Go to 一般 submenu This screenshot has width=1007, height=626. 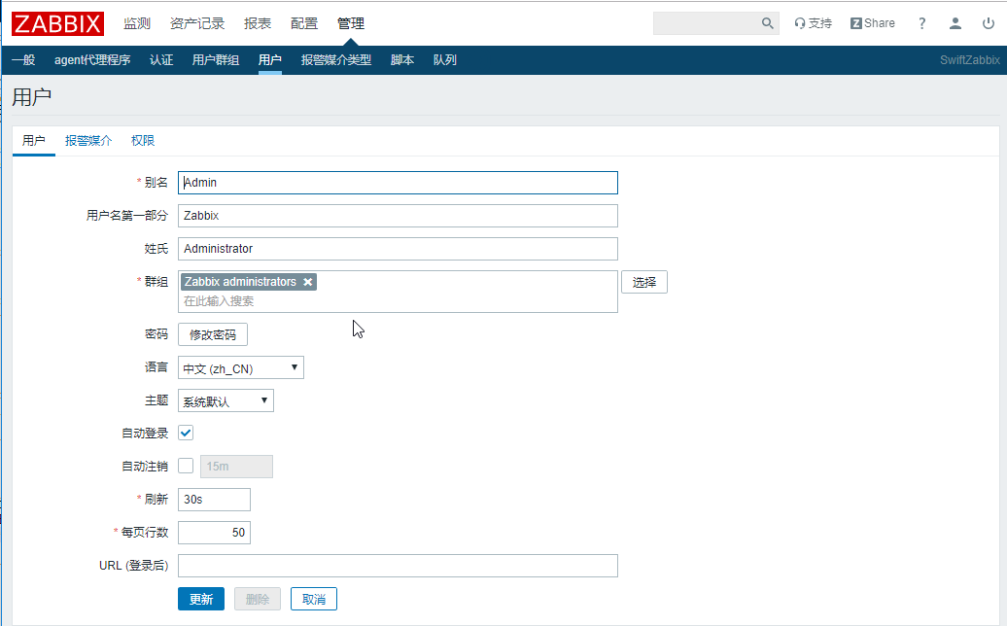23,59
